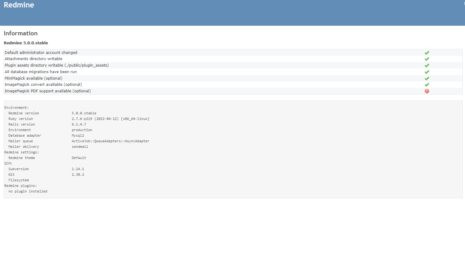Click green check for ImageMagick convert available
Image resolution: width=465 pixels, height=256 pixels.
tap(427, 85)
